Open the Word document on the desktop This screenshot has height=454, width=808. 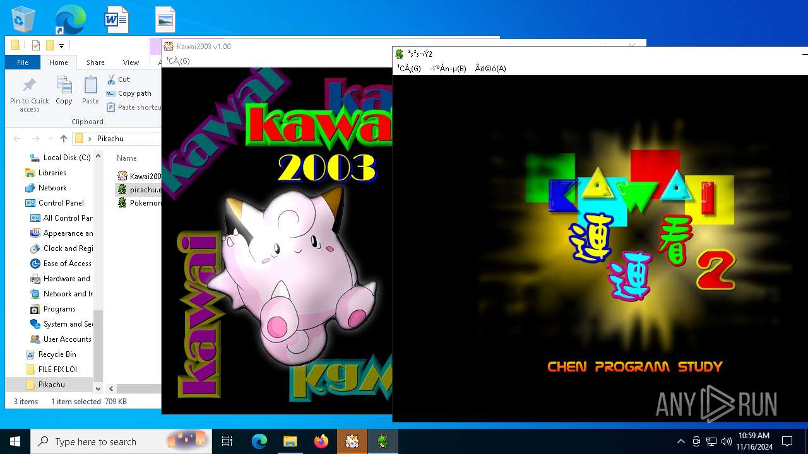tap(117, 20)
